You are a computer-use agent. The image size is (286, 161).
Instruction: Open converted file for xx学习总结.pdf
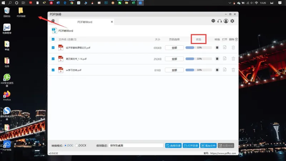coord(225,70)
